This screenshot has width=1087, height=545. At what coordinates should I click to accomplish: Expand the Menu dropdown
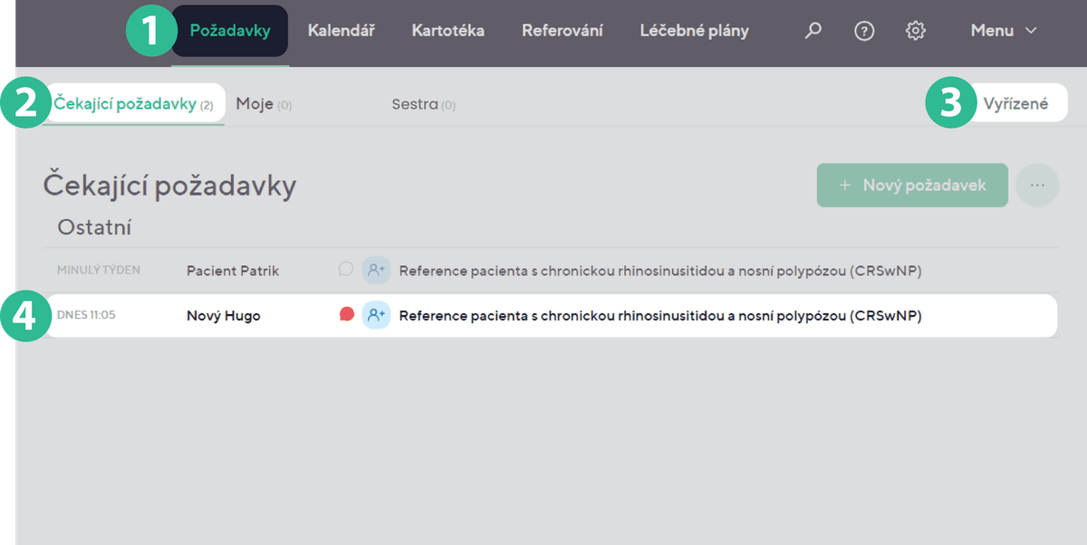pos(1003,31)
